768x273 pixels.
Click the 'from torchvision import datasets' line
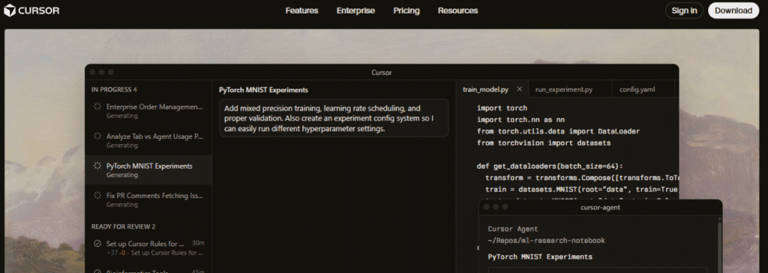coord(544,143)
